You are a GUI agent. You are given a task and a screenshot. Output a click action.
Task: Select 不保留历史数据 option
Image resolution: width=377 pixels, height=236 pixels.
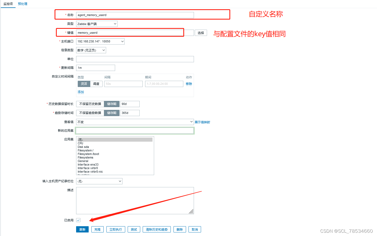[x=90, y=104]
